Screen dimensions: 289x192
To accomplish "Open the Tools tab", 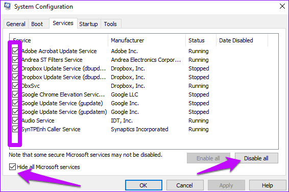I will 110,24.
